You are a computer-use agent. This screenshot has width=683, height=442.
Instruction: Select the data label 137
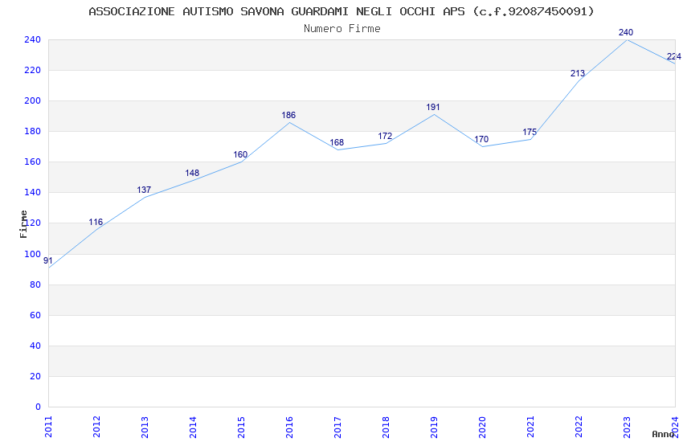click(144, 190)
